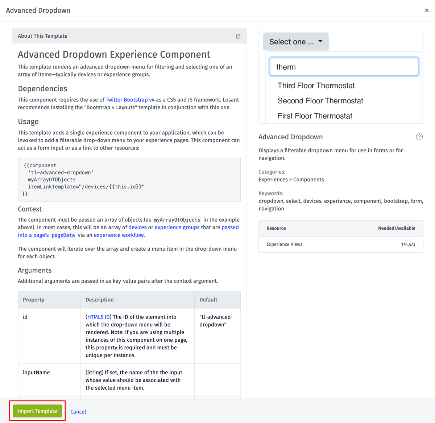
Task: Expand the Select one dropdown
Action: 296,42
